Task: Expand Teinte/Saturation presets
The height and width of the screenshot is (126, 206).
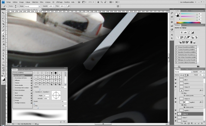Action: pyautogui.click(x=177, y=55)
